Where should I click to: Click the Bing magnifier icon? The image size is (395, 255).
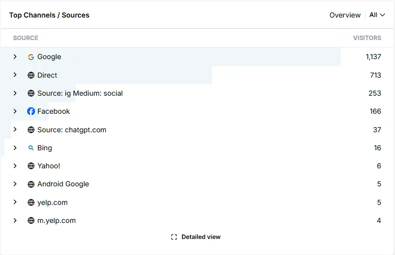tap(31, 148)
